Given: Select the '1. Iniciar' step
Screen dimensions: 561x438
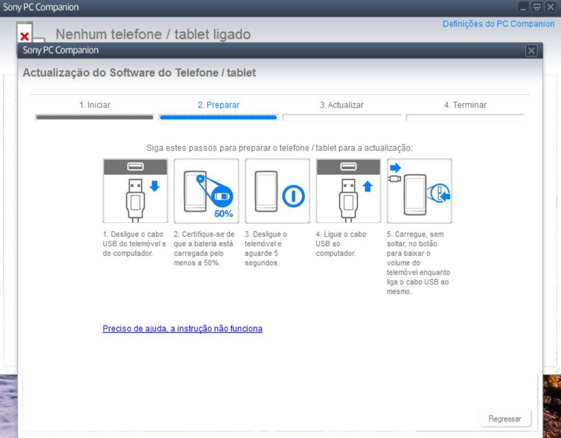Looking at the screenshot, I should [94, 105].
